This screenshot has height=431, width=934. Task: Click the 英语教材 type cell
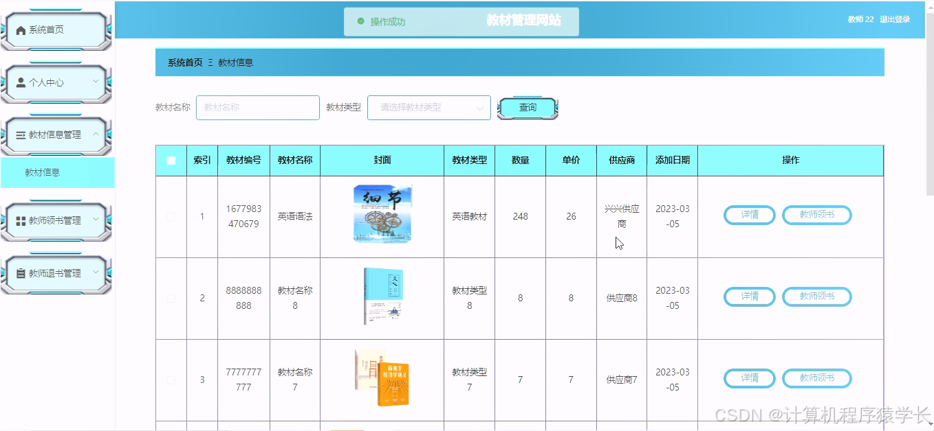[x=469, y=216]
